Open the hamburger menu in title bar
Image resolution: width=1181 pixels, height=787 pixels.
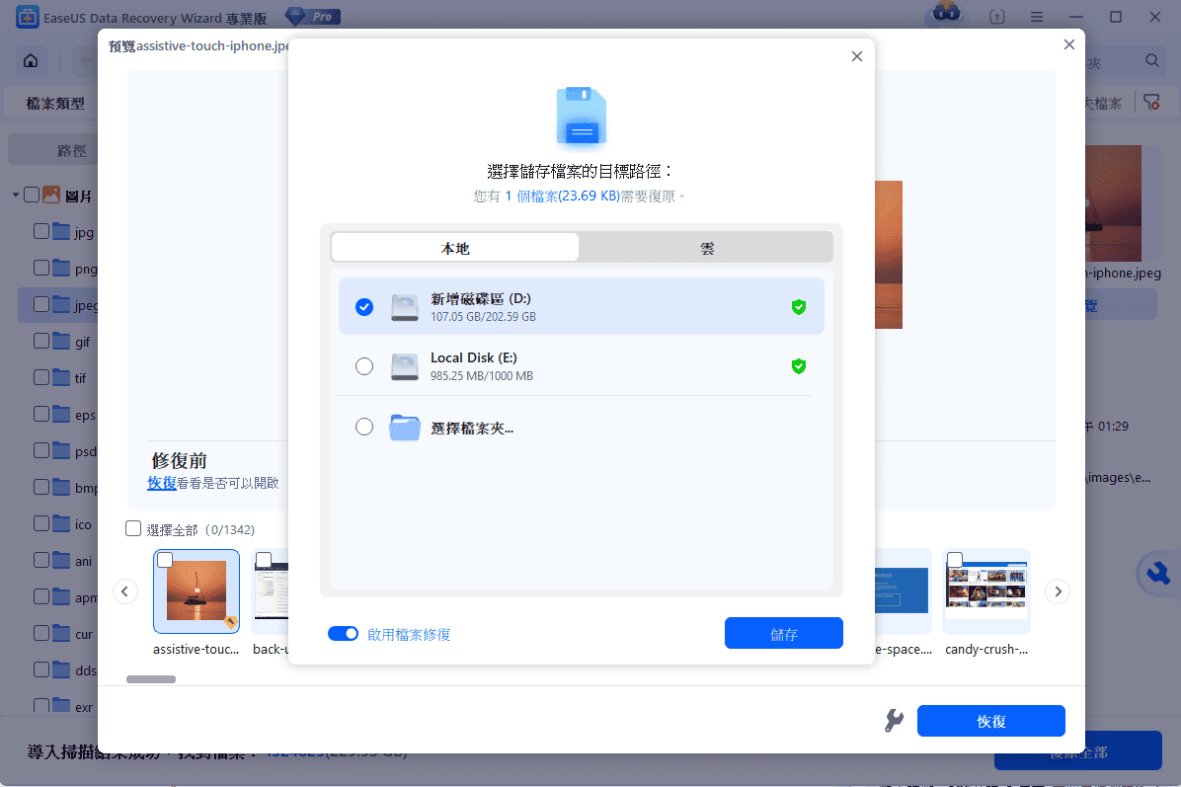[1037, 17]
